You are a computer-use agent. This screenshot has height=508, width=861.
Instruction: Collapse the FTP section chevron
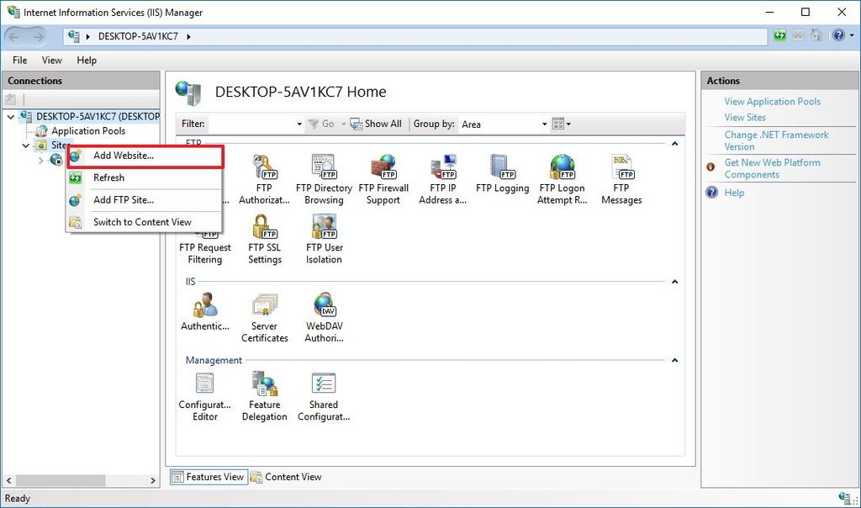coord(674,141)
